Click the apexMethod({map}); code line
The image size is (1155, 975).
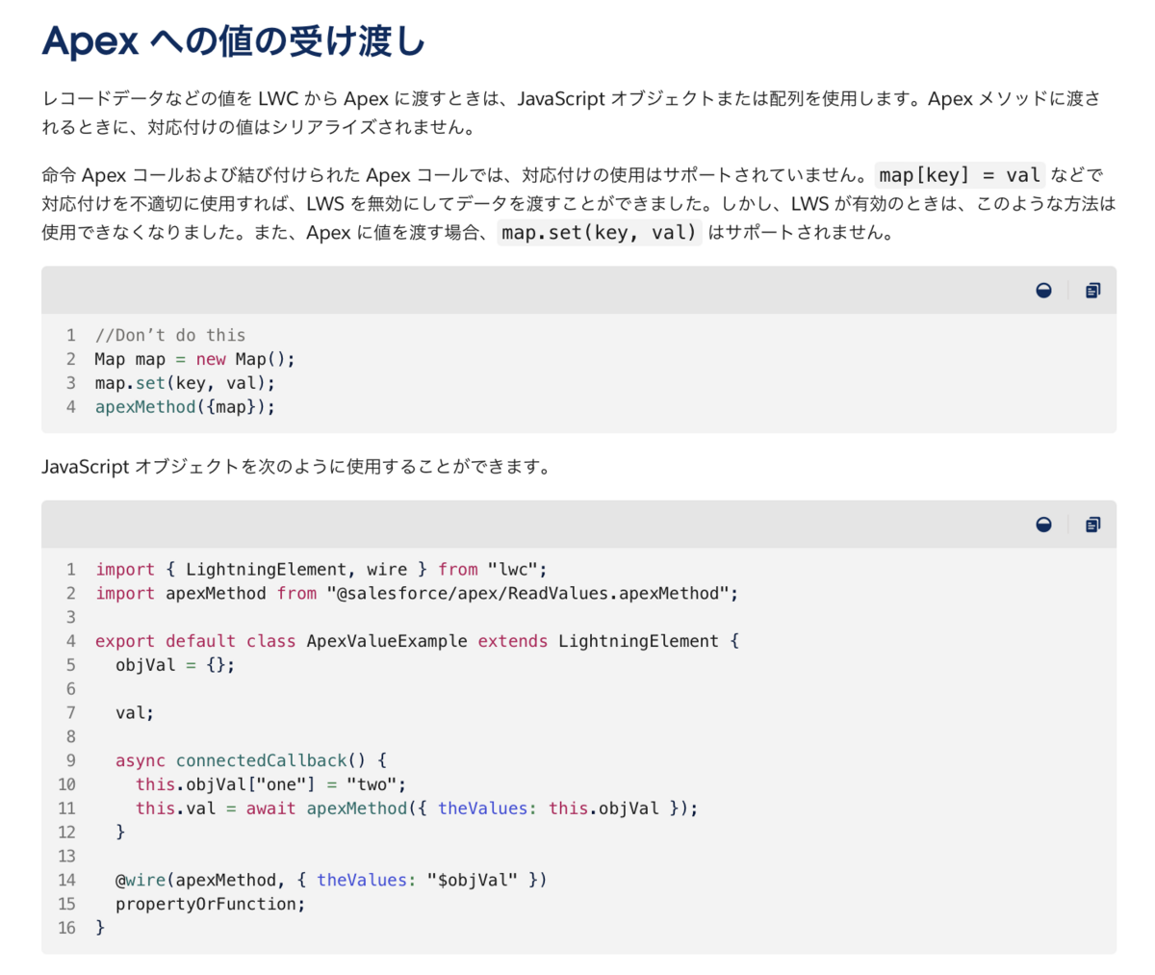tap(185, 407)
